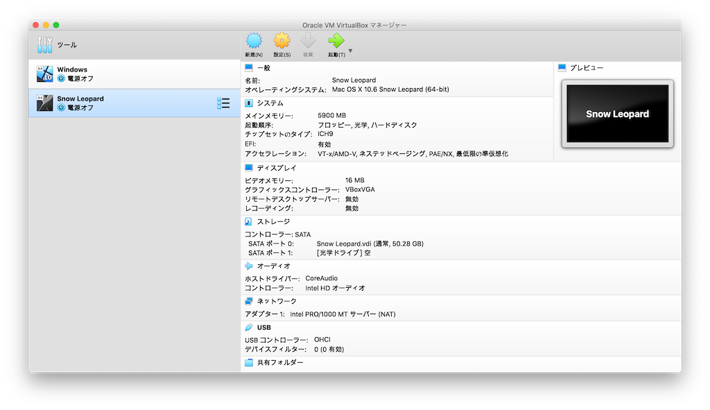This screenshot has height=410, width=710.
Task: Click the Preview (プレビュー) header label
Action: (587, 68)
